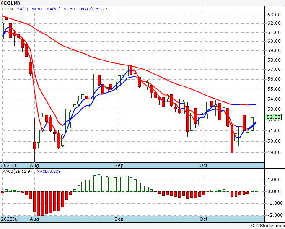285x229 pixels.
Task: Click the Oct label on price chart axis
Action: click(x=203, y=165)
